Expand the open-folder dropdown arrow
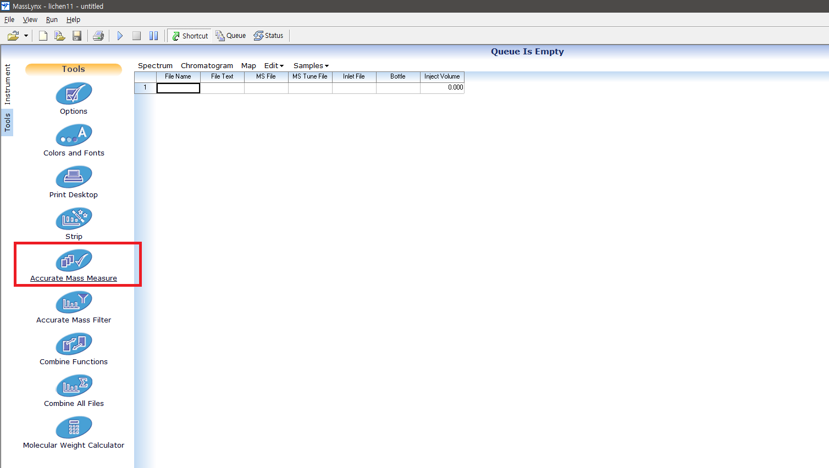 (x=26, y=36)
